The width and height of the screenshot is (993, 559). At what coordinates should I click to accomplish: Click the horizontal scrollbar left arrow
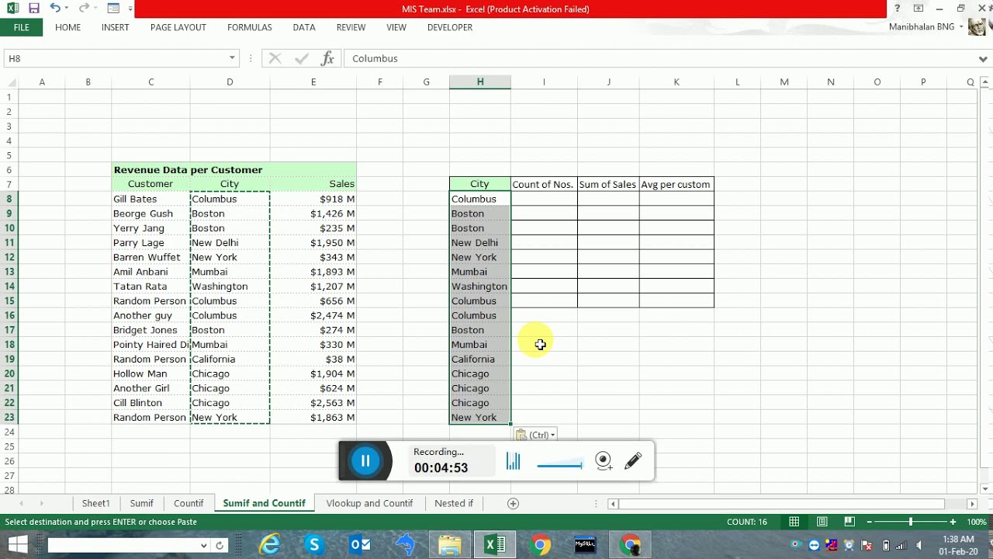point(613,504)
